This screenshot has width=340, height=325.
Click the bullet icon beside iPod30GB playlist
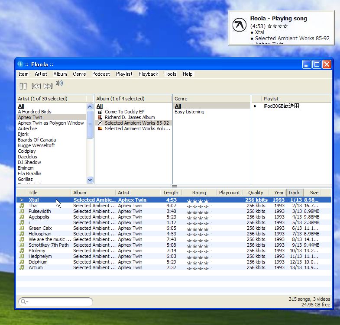tap(255, 106)
